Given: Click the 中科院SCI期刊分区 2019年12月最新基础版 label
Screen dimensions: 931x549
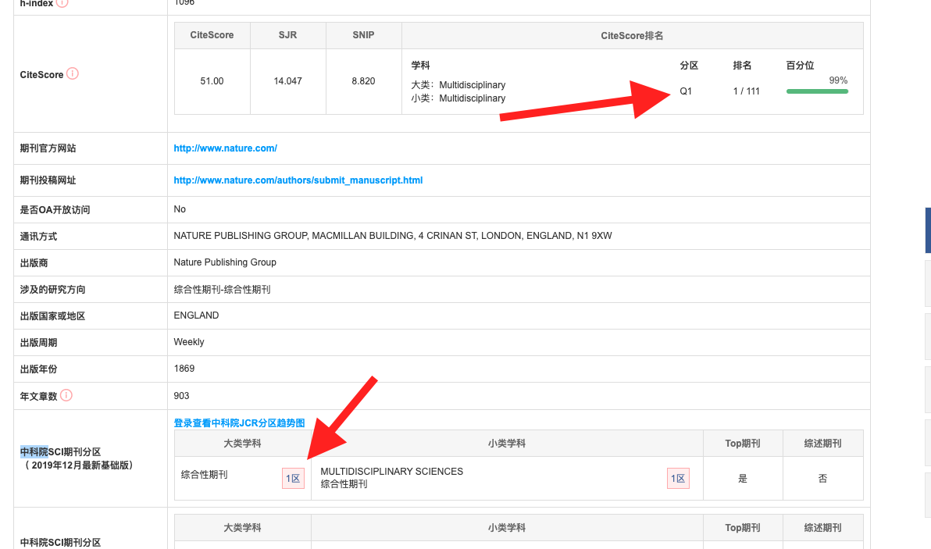Looking at the screenshot, I should tap(77, 458).
